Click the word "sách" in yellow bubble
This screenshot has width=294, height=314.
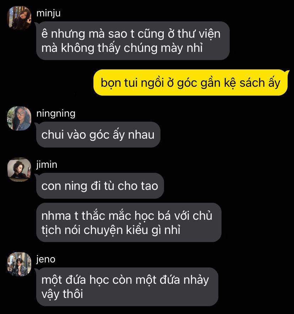point(252,83)
